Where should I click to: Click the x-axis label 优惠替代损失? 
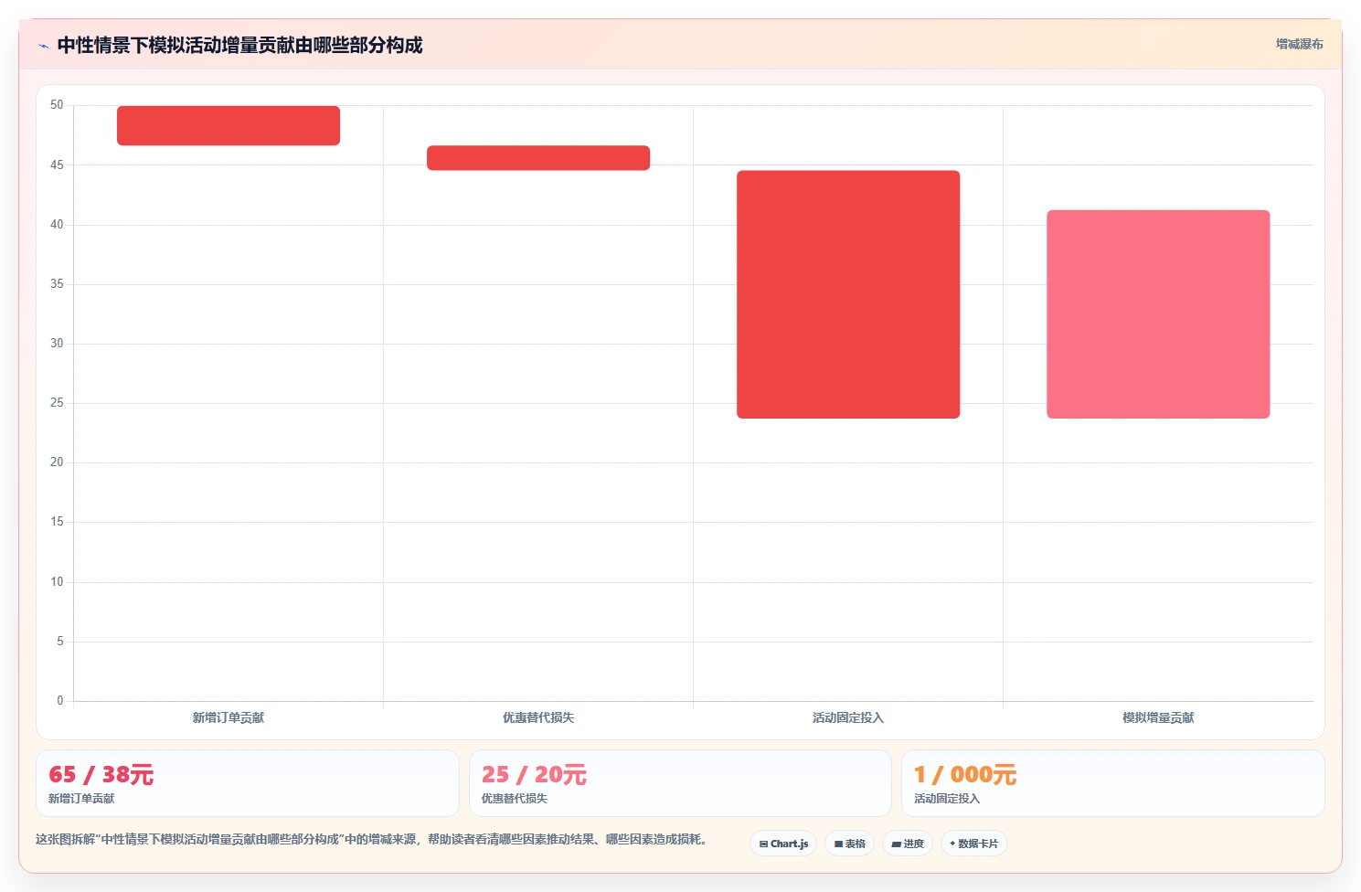point(538,717)
